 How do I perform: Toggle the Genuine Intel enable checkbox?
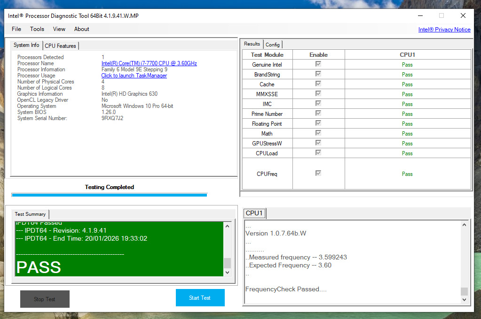point(318,64)
